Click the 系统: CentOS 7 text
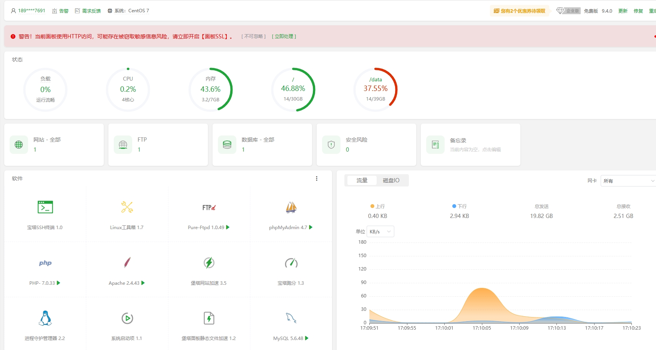The height and width of the screenshot is (350, 656). click(132, 11)
